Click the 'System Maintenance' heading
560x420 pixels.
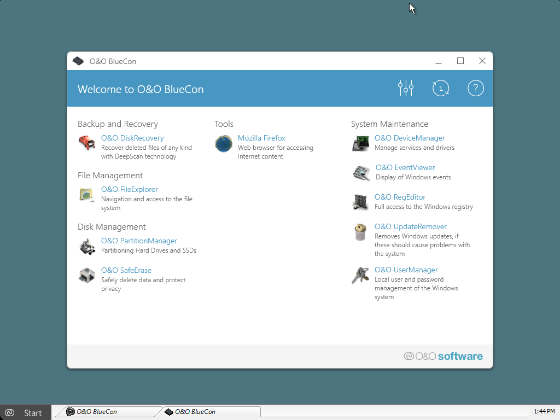pyautogui.click(x=389, y=124)
